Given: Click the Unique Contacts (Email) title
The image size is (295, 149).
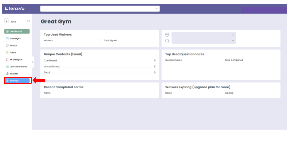Looking at the screenshot, I should pyautogui.click(x=63, y=54).
